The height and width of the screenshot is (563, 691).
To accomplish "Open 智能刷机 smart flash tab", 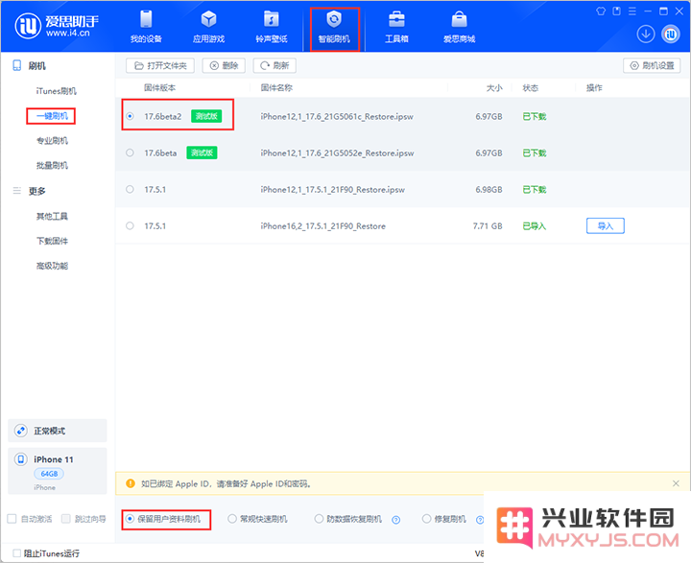I will [335, 29].
